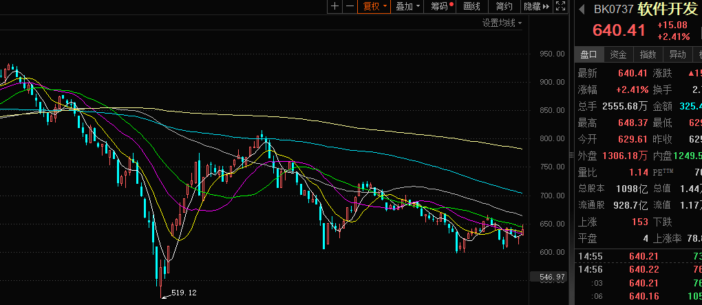Click the 519.12 low price marker
Screen dimensions: 702x305
pos(182,293)
